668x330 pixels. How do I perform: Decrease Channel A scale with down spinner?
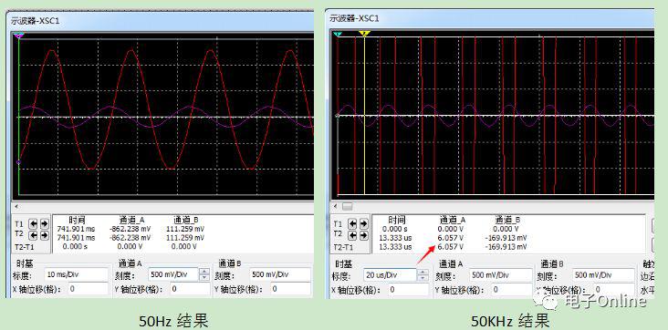[x=204, y=278]
